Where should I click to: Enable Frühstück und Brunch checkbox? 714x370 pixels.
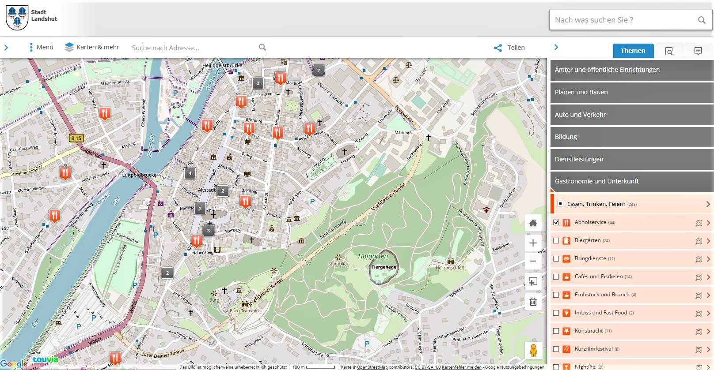pyautogui.click(x=556, y=295)
